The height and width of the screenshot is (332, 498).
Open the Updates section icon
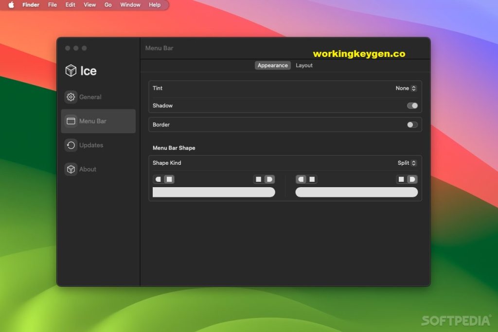[71, 145]
